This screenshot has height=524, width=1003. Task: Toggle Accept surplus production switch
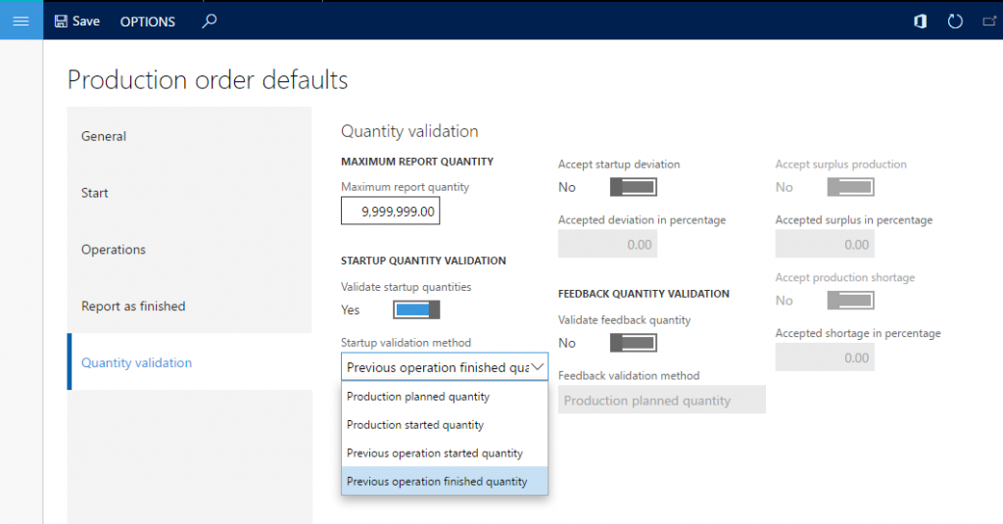tap(850, 187)
